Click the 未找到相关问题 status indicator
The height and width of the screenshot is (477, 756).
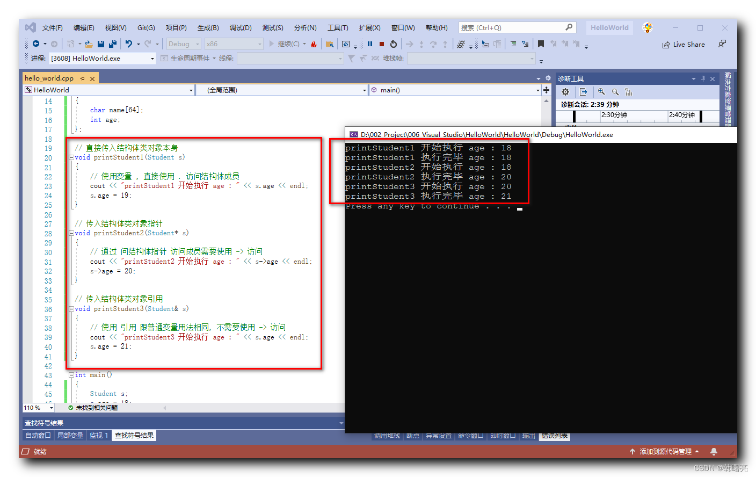point(93,408)
